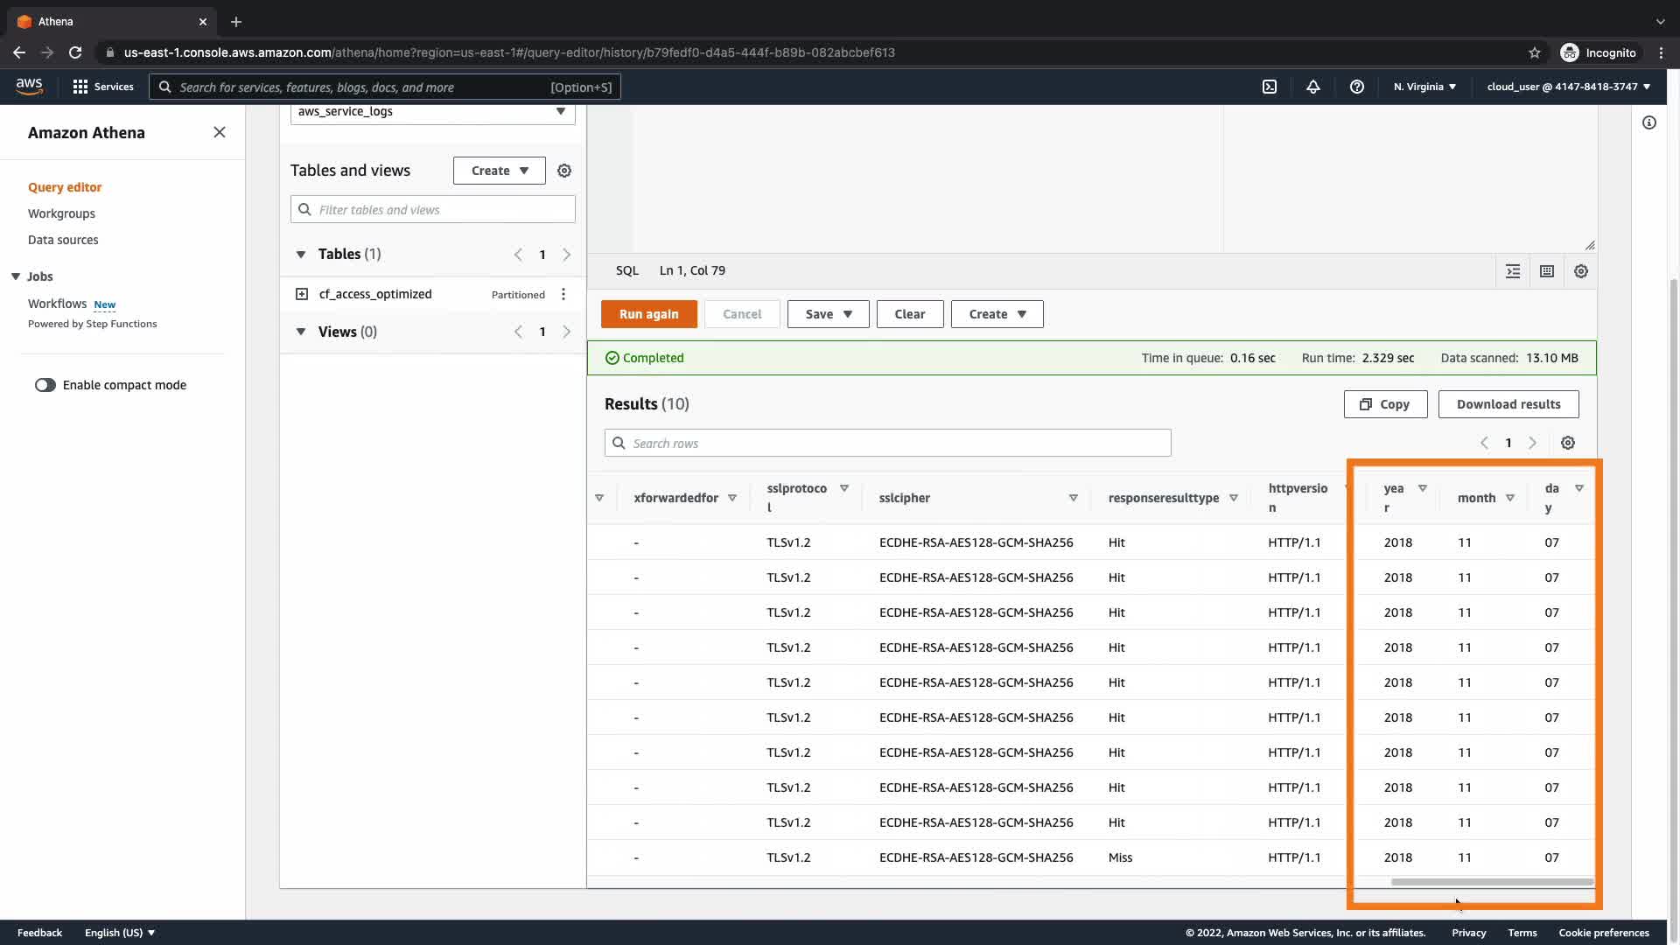Go to Data sources in sidebar
The width and height of the screenshot is (1680, 945).
[x=63, y=240]
